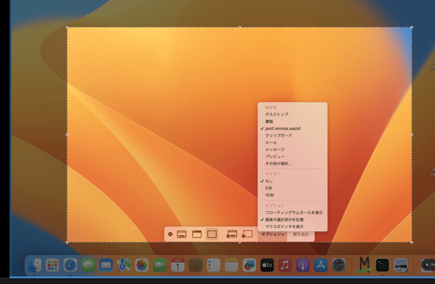Set timer to 10秒
Image resolution: width=435 pixels, height=284 pixels.
pos(270,195)
